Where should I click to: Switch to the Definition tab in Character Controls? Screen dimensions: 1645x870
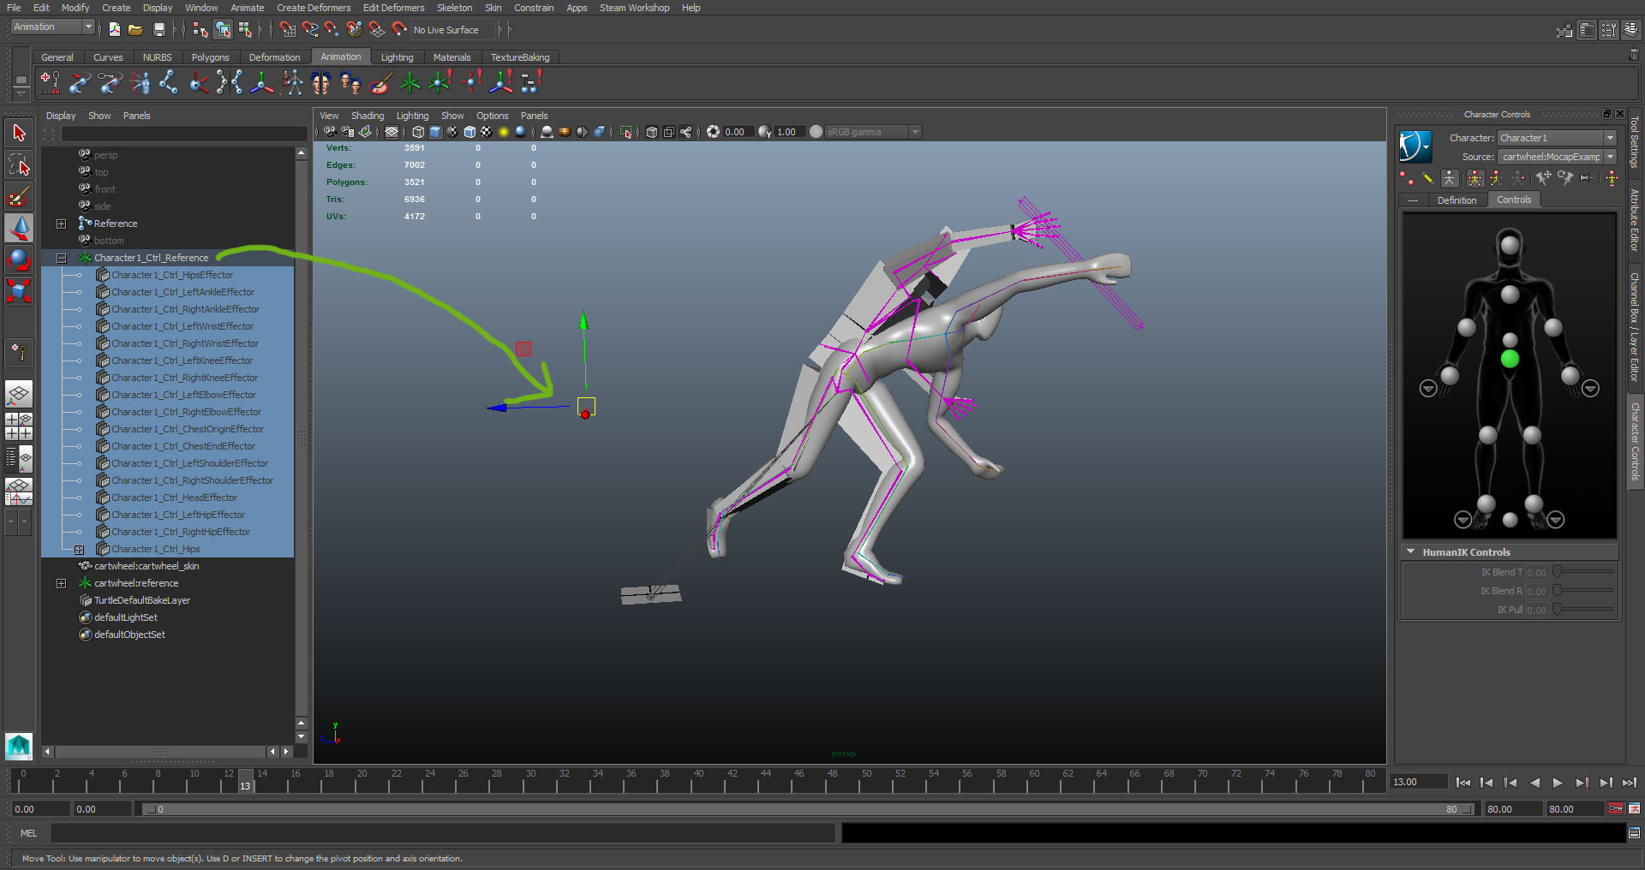click(1457, 200)
